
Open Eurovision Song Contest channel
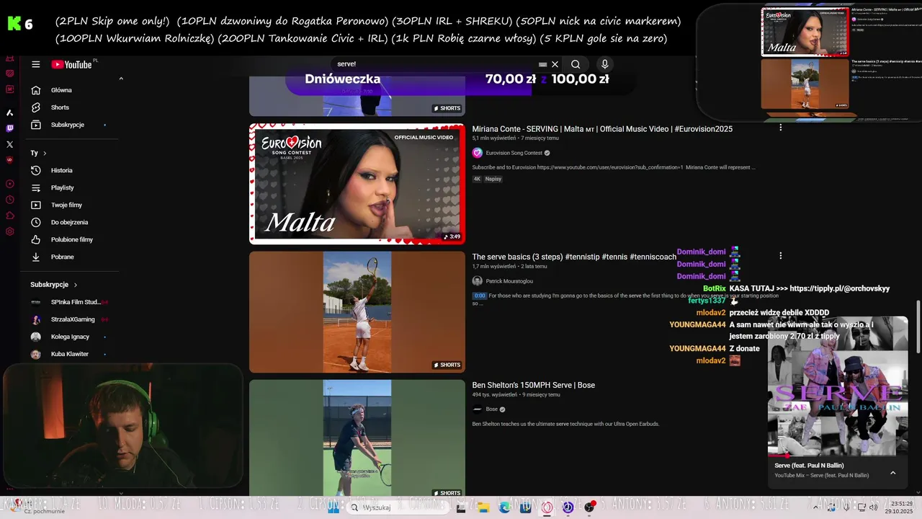(x=514, y=153)
